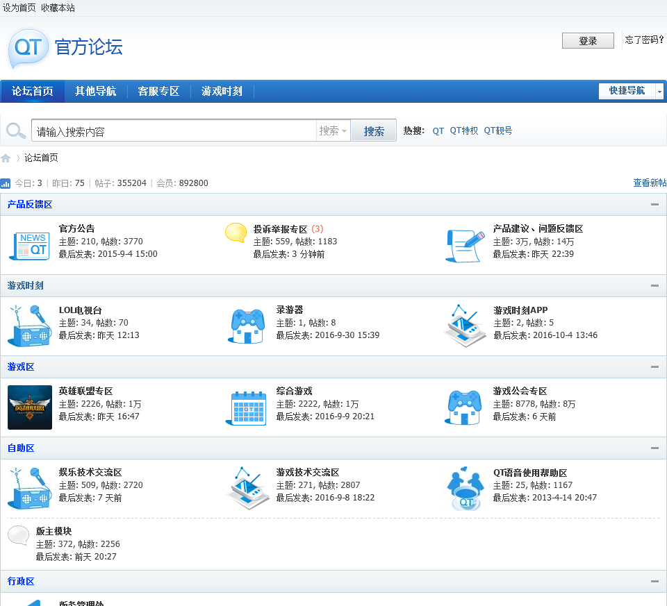The height and width of the screenshot is (606, 667).
Task: Open the 官方公告 NEWS icon
Action: (29, 246)
